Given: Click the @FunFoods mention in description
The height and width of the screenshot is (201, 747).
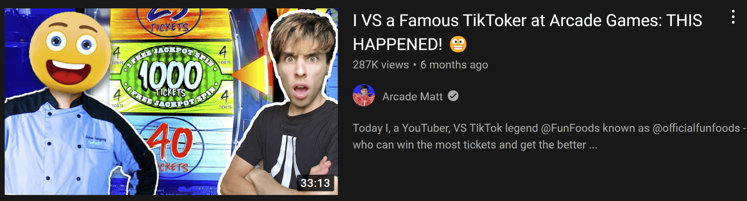Looking at the screenshot, I should [x=570, y=128].
